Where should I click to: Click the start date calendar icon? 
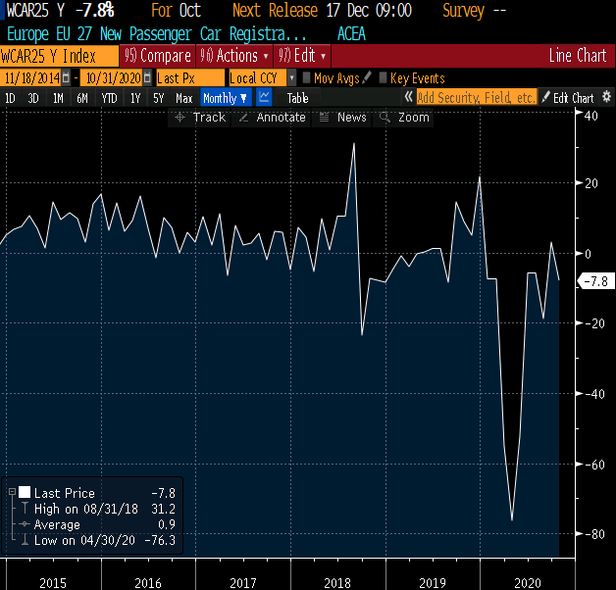pyautogui.click(x=66, y=78)
